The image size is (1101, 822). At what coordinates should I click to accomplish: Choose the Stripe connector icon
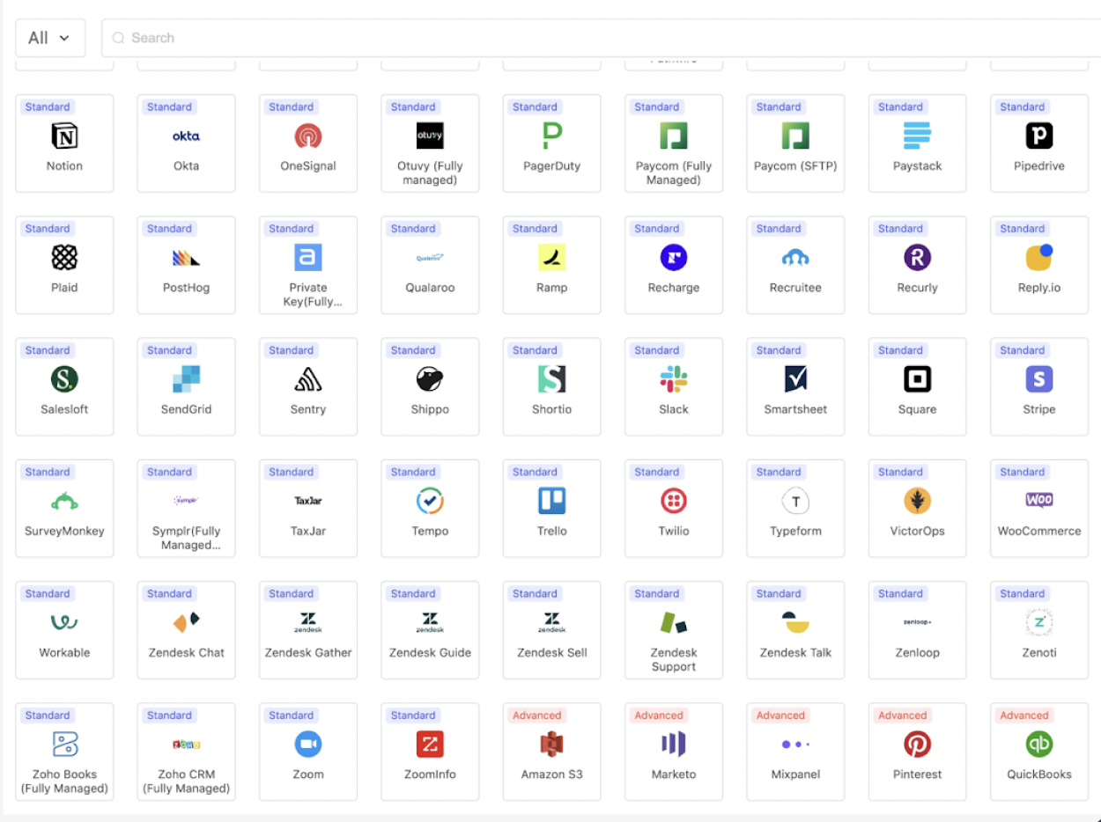1039,379
